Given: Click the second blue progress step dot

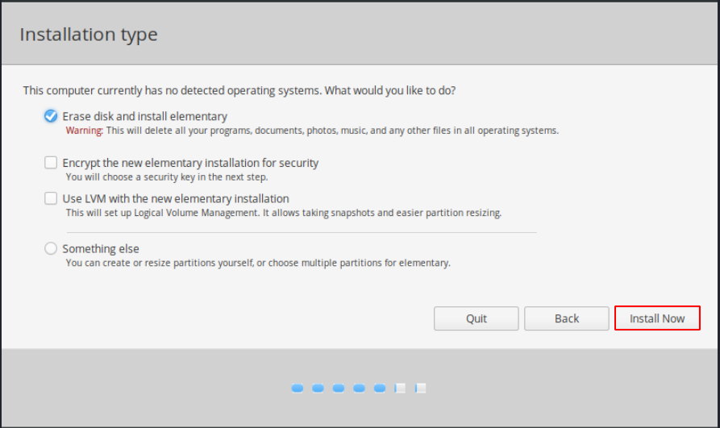Looking at the screenshot, I should click(x=318, y=389).
